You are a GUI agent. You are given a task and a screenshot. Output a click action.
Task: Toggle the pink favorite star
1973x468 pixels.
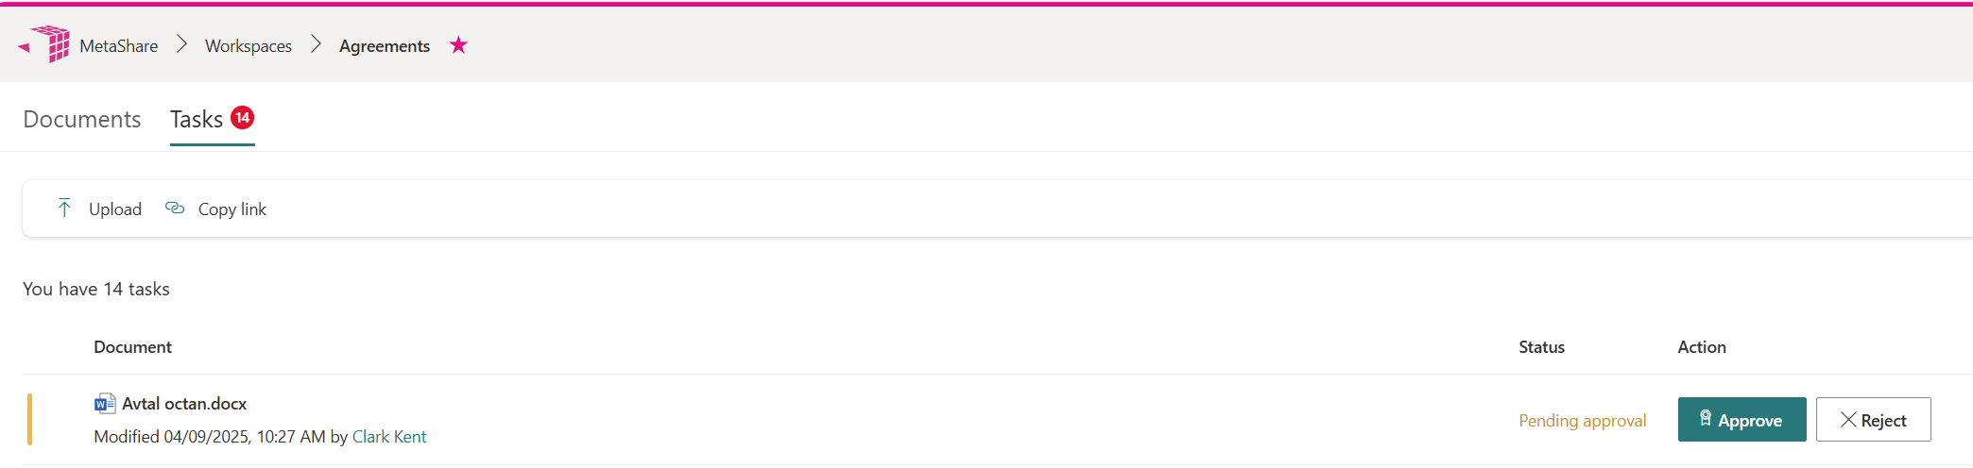click(458, 45)
